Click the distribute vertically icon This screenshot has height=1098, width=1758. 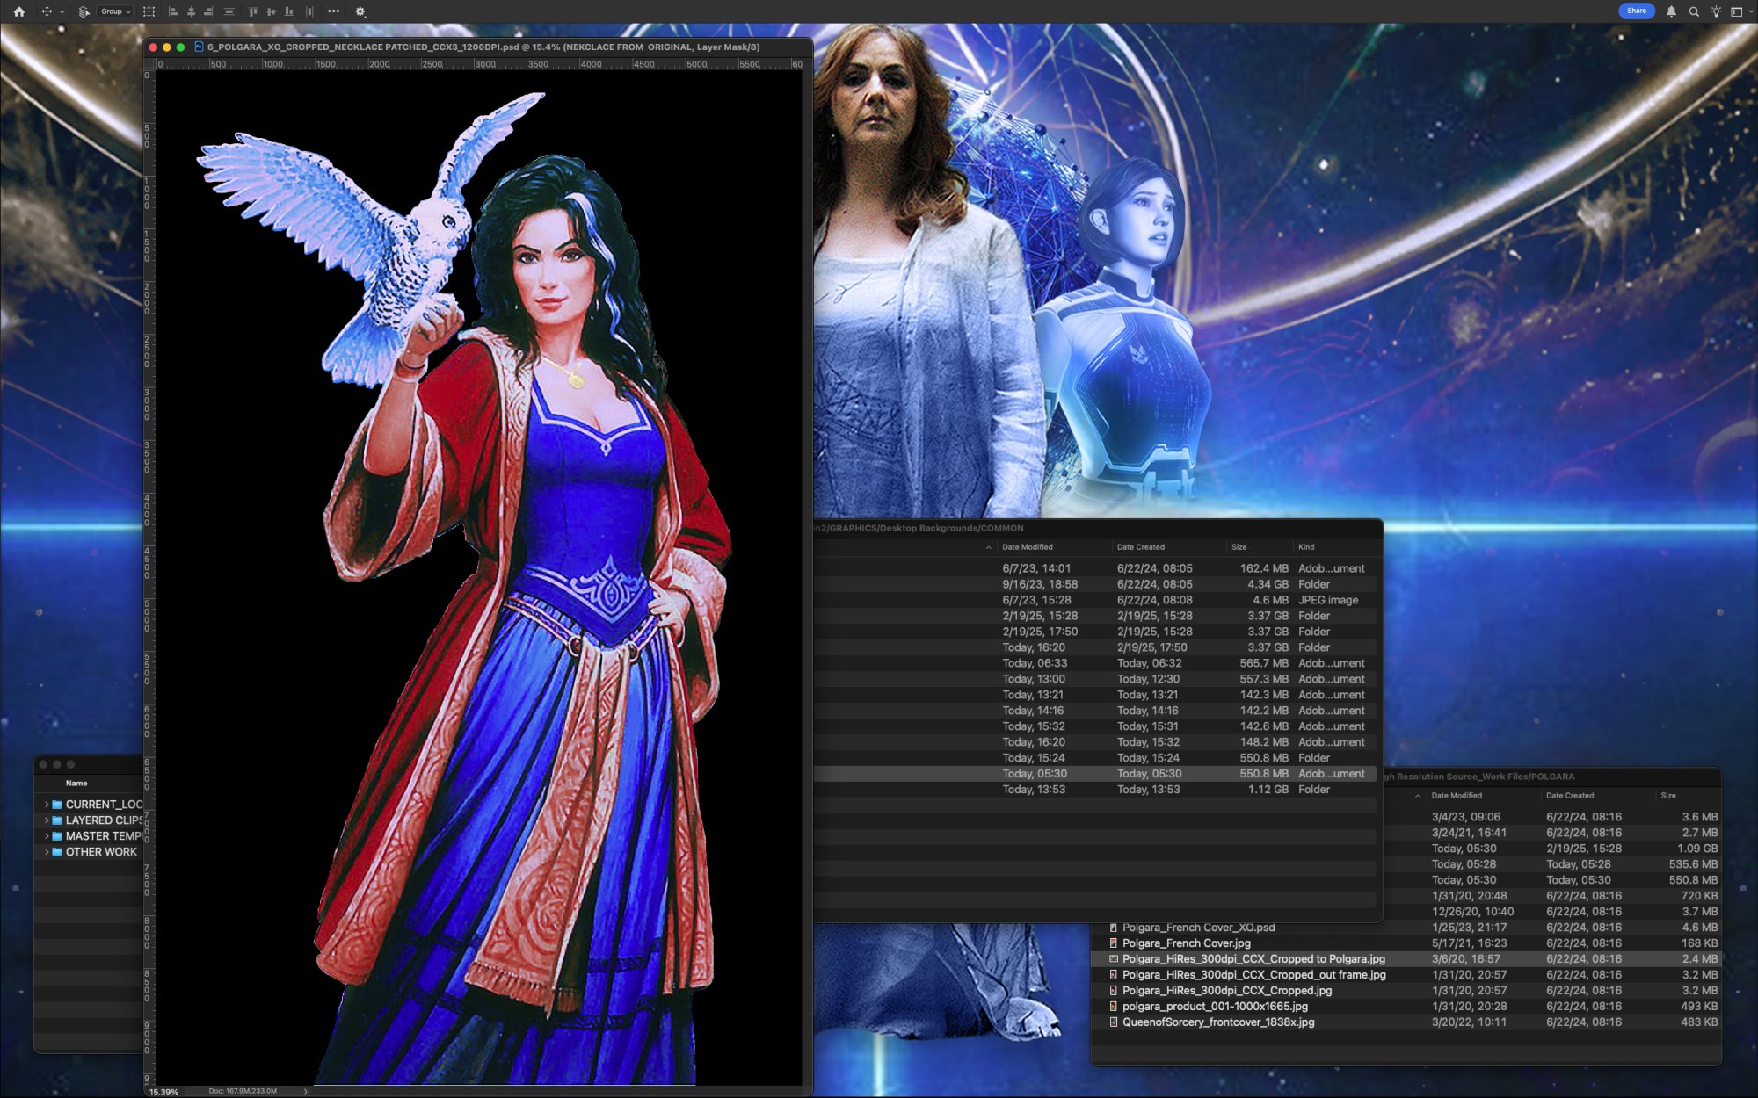click(x=229, y=11)
